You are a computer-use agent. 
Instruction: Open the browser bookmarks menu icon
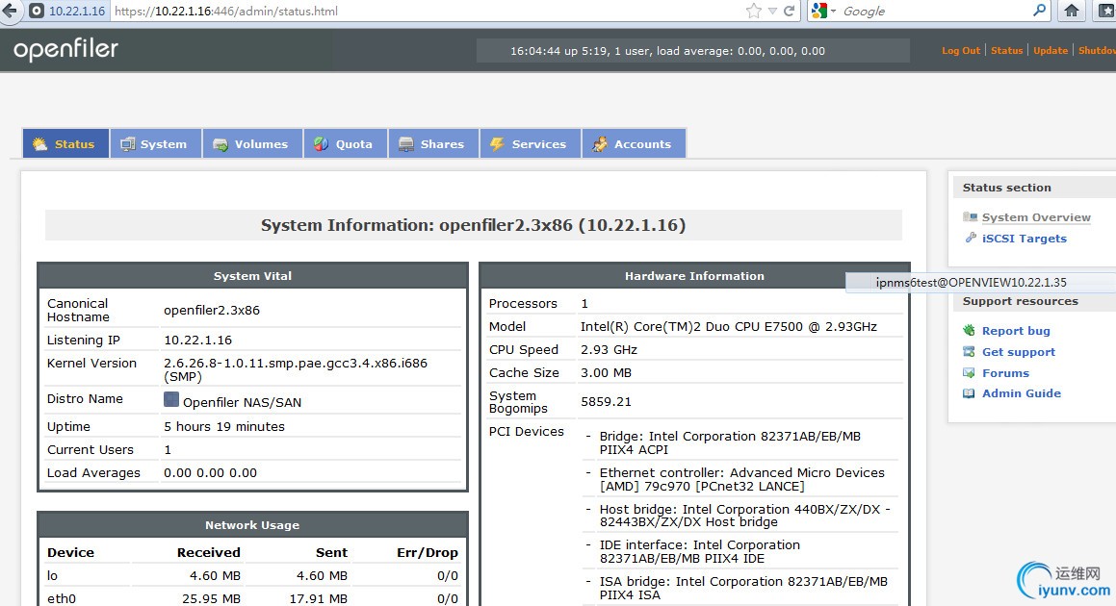coord(1105,12)
